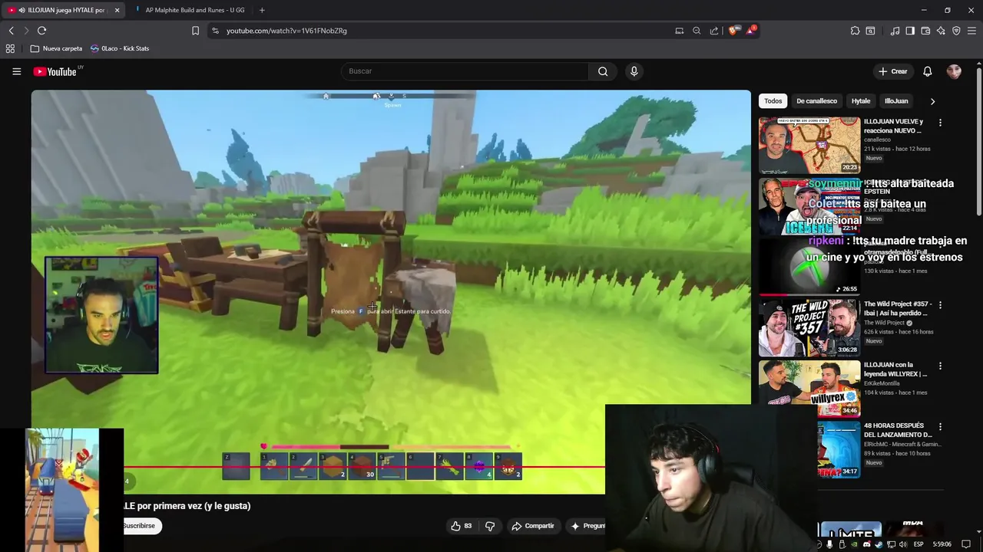Open options for ILLOJUAN VUELVE video

click(x=940, y=123)
